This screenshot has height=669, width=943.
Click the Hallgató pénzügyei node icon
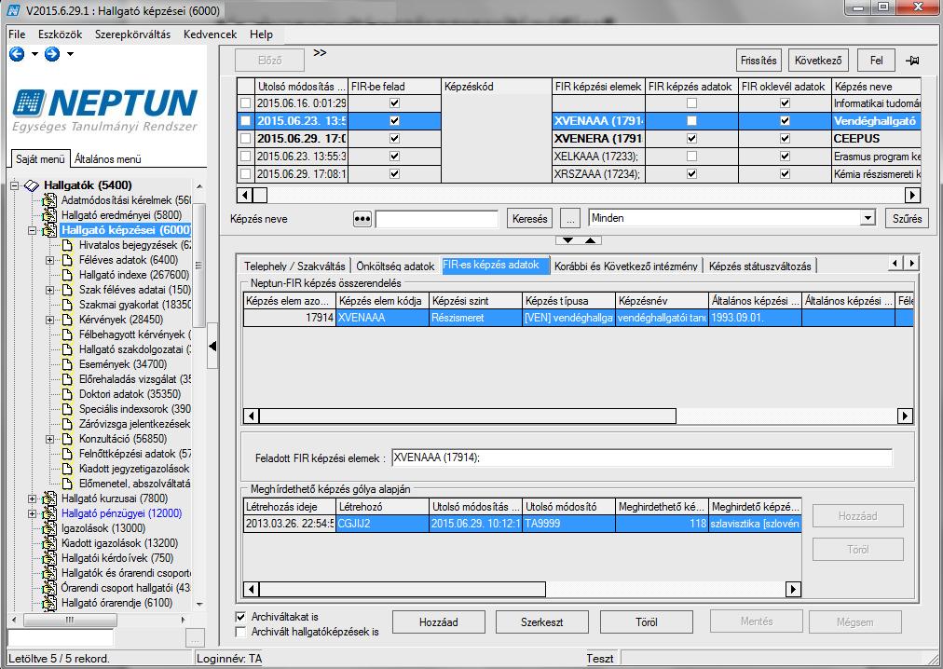coord(49,513)
